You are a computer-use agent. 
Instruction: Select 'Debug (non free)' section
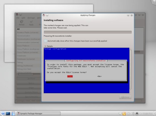click(x=29, y=69)
